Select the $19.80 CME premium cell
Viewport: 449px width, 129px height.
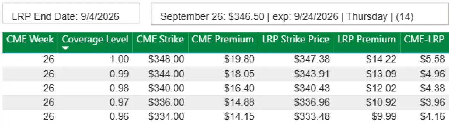[x=239, y=59]
